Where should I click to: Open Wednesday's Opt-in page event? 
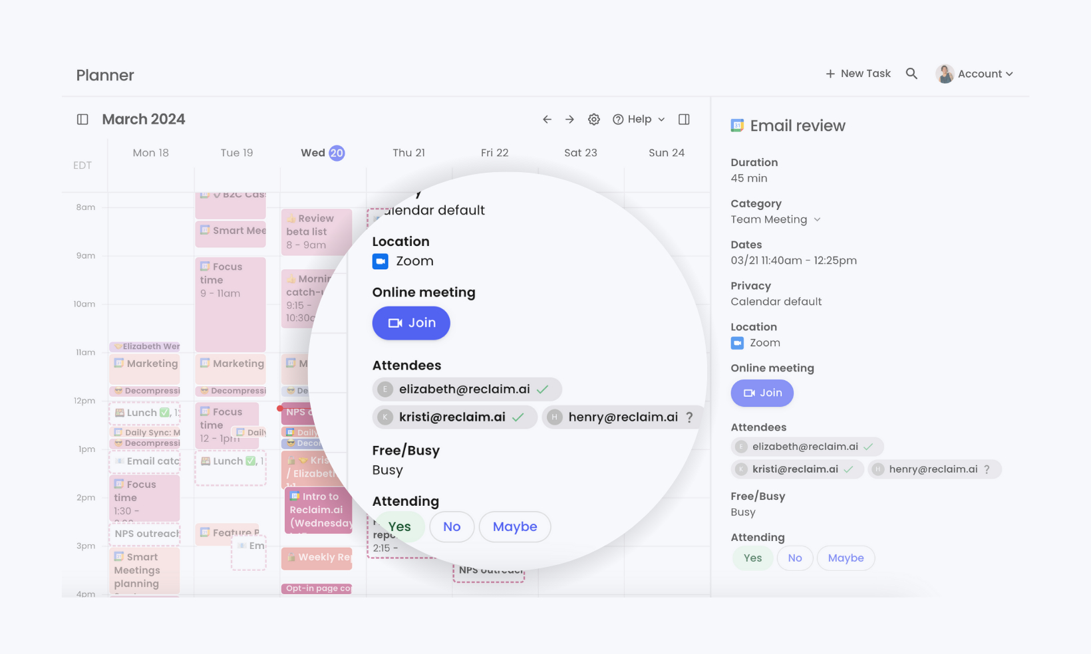316,589
